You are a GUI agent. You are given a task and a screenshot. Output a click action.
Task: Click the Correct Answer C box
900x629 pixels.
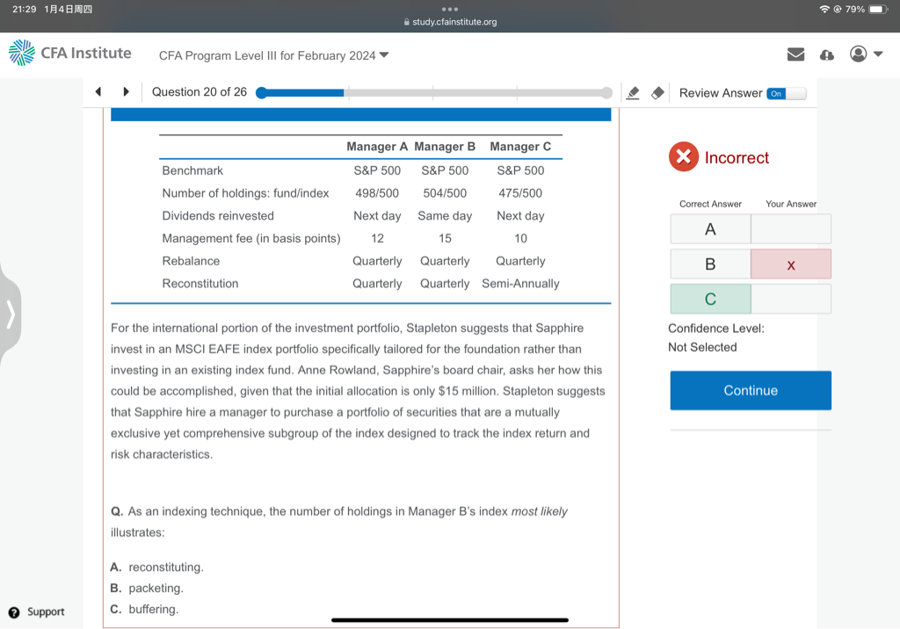pyautogui.click(x=710, y=299)
